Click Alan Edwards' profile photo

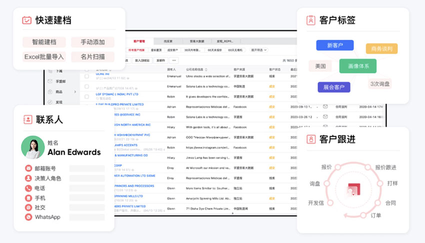coord(33,147)
